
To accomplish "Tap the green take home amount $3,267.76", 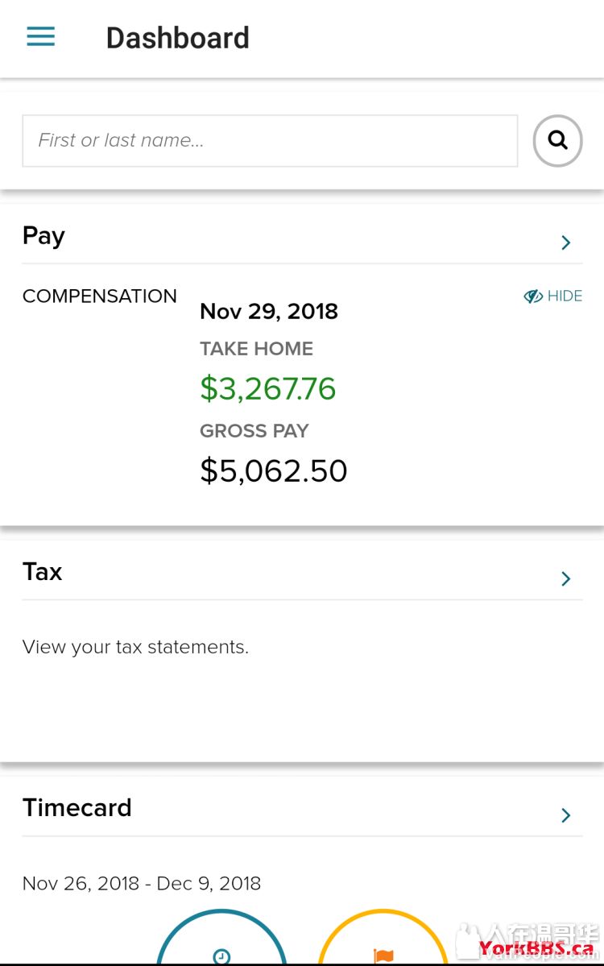I will pos(267,389).
